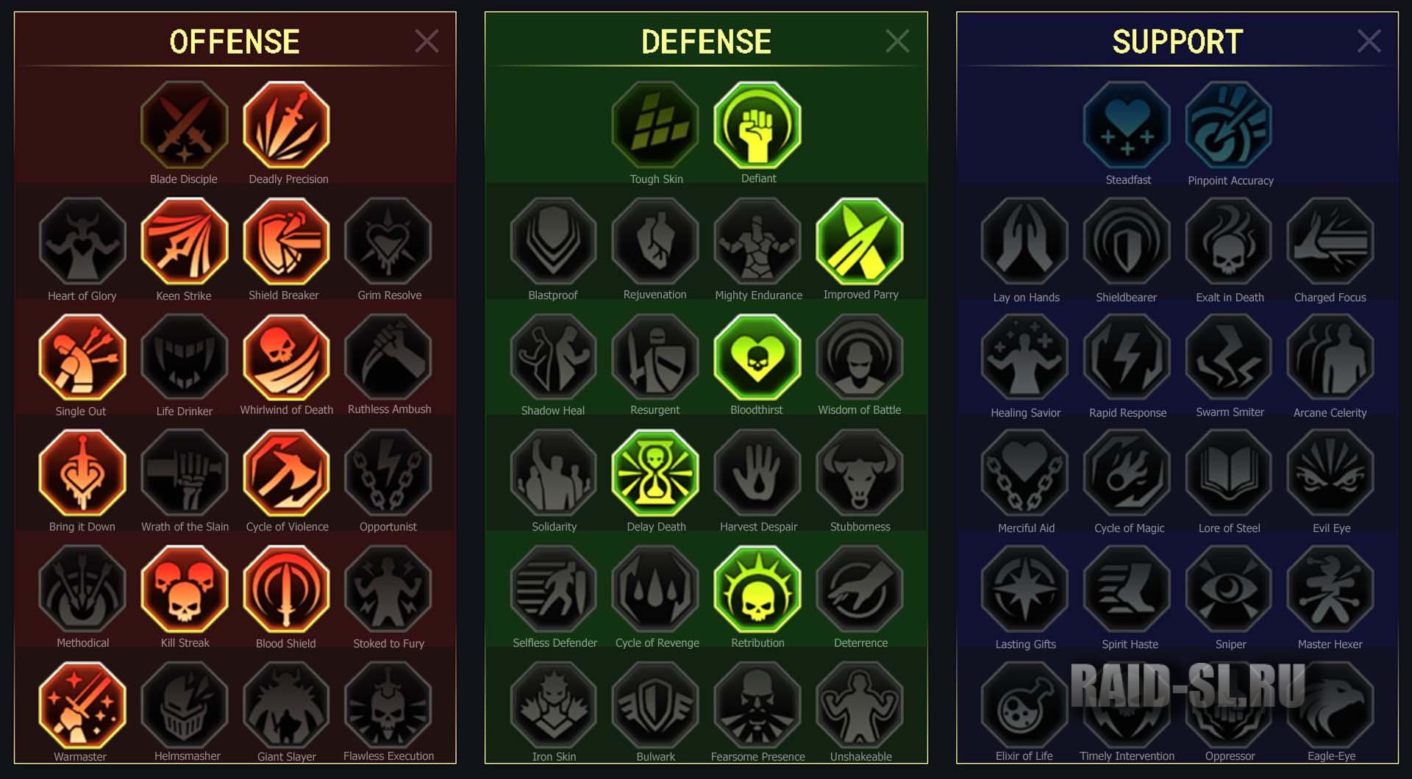
Task: Click the Giant Slayer mastery icon
Action: coord(286,705)
